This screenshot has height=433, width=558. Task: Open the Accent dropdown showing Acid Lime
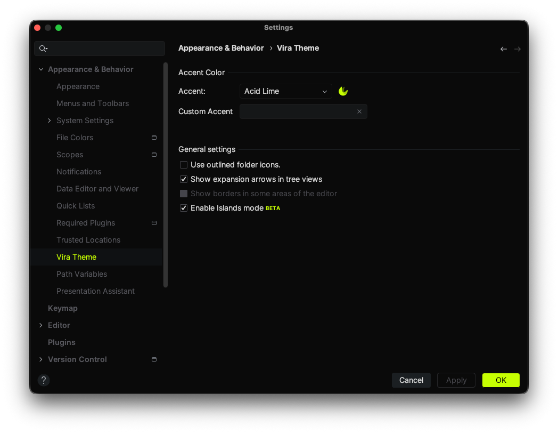[x=286, y=91]
